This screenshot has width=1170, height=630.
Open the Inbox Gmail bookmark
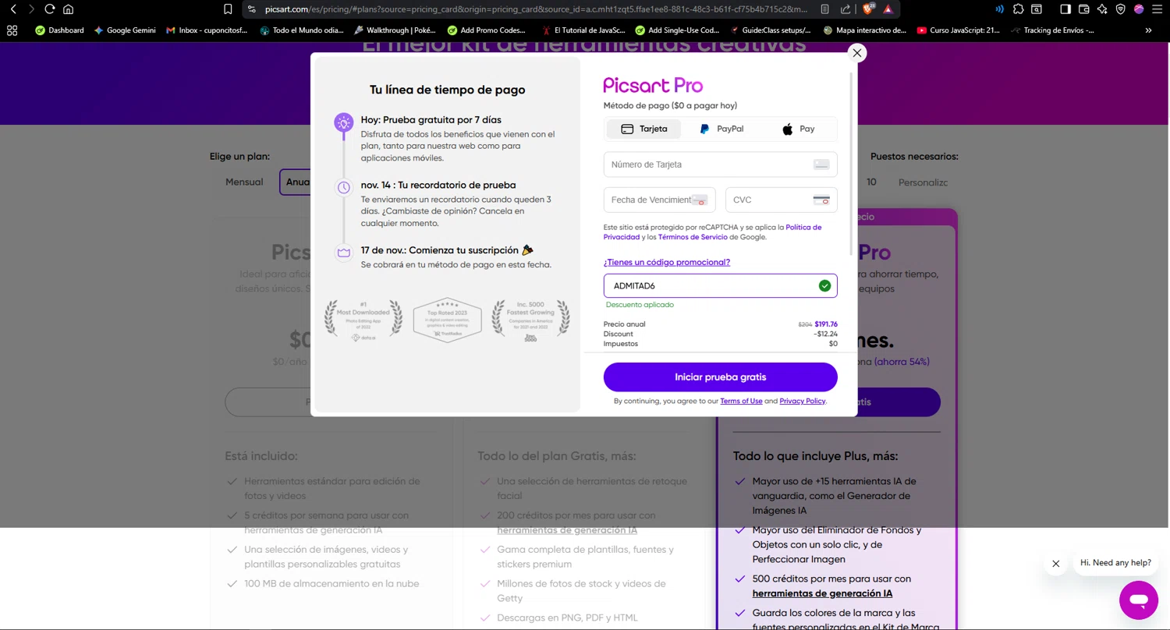(207, 30)
